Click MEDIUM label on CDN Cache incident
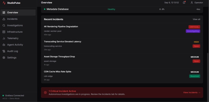 coord(194,72)
